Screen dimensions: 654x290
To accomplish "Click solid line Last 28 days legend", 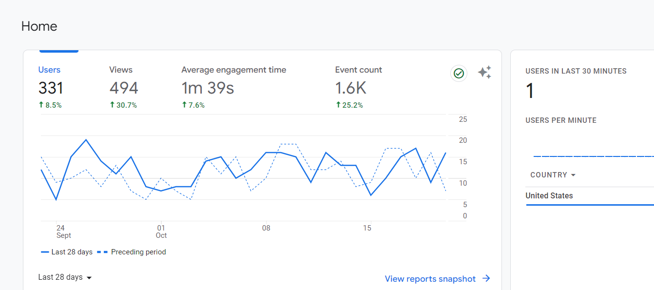I will coord(67,252).
